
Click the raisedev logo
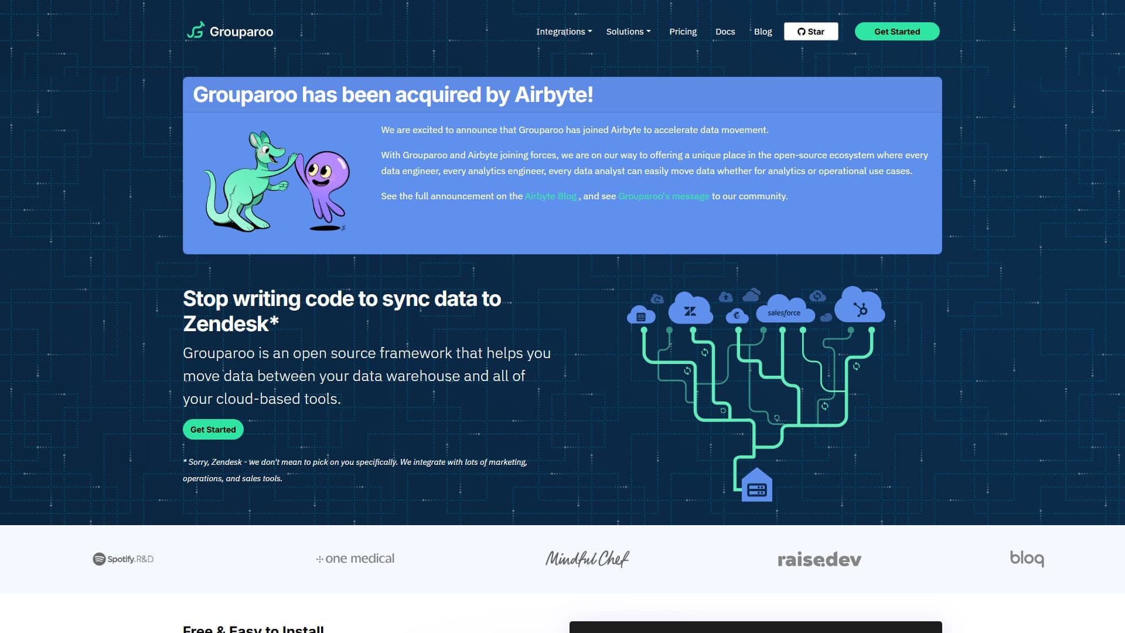819,560
